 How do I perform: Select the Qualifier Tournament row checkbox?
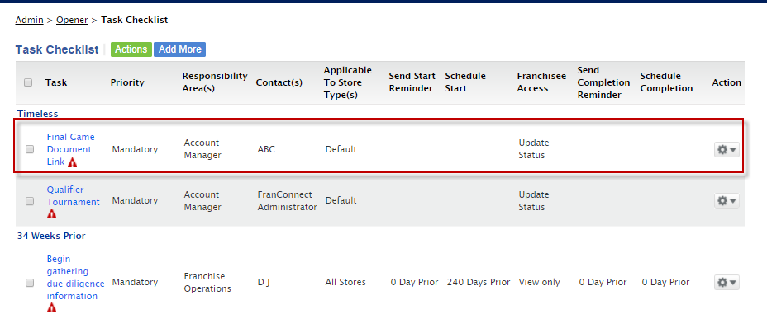(30, 201)
